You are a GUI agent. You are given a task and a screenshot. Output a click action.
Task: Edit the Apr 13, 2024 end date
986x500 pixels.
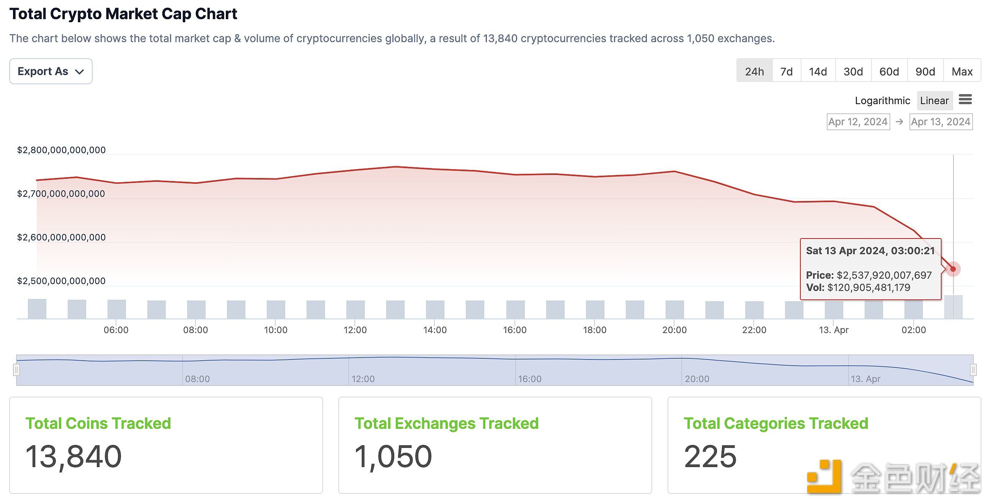pyautogui.click(x=940, y=122)
